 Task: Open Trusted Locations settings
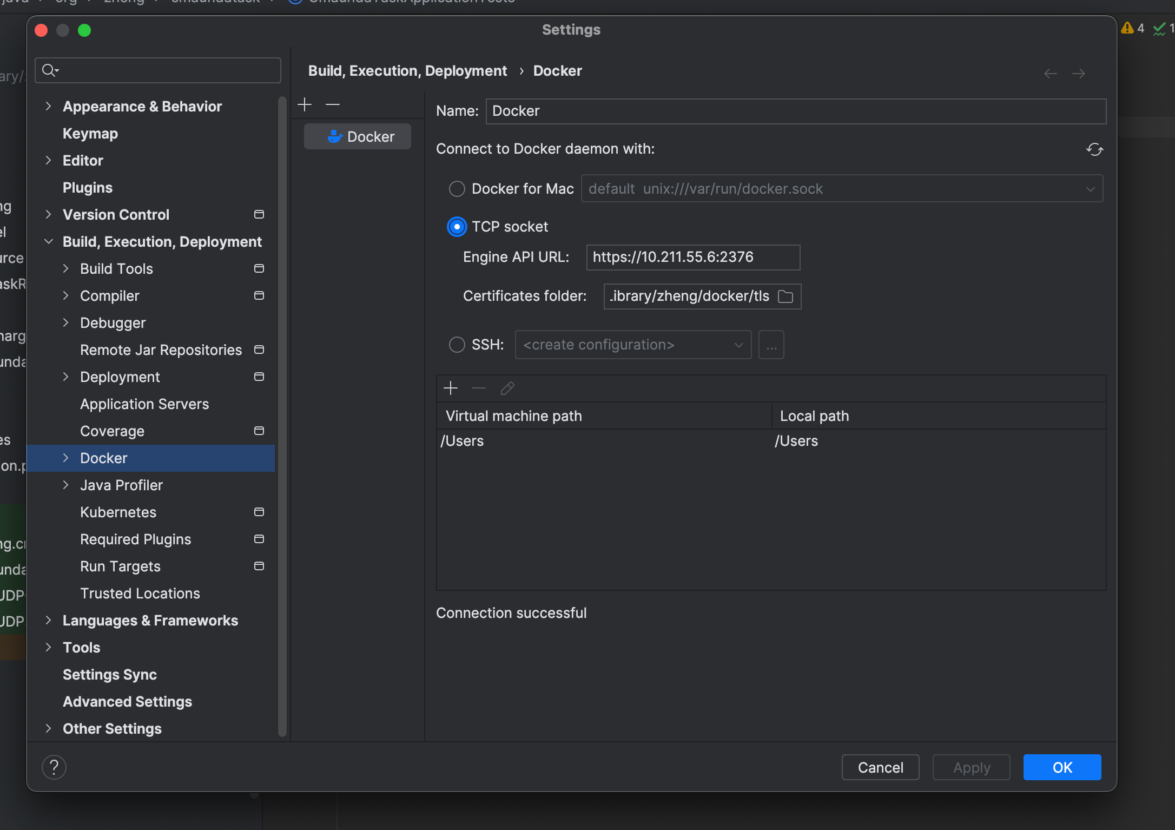[140, 594]
